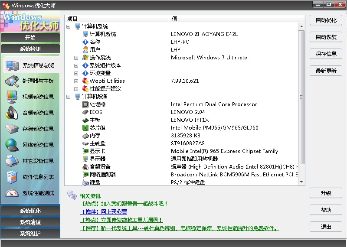Open 视频系统信息 monitor icon
Image resolution: width=347 pixels, height=247 pixels.
(12, 97)
